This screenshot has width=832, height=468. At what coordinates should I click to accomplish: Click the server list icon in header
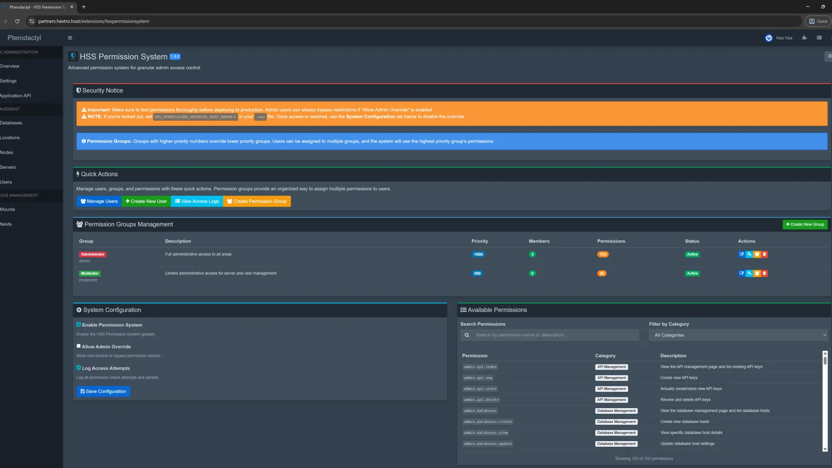(x=819, y=38)
